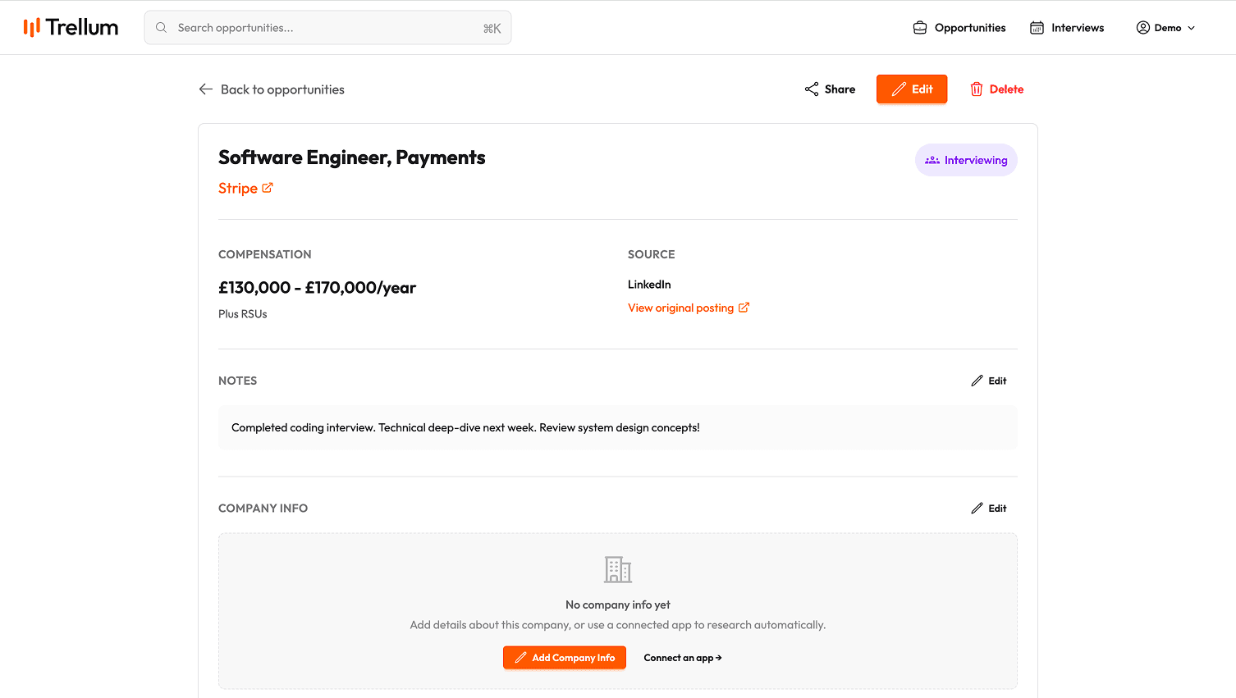
Task: Expand the user menu chevron
Action: [1192, 28]
